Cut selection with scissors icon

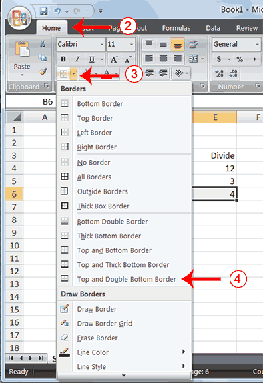click(x=42, y=44)
